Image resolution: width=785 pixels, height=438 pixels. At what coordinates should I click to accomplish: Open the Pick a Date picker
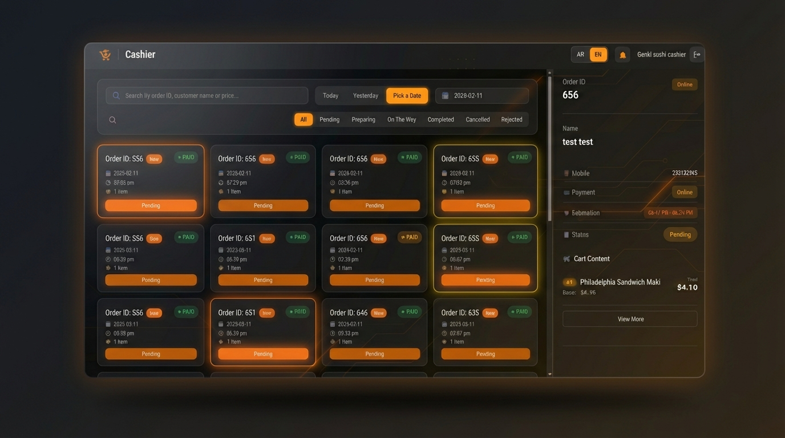coord(407,96)
